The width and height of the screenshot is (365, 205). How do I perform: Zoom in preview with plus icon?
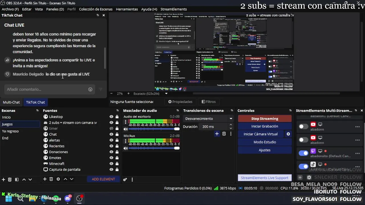(128, 93)
